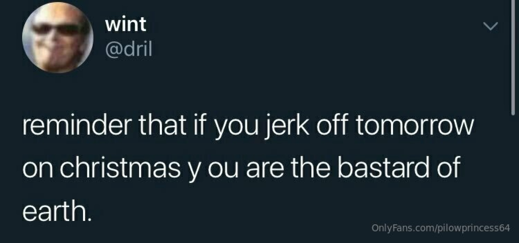Visit the @dril handle link
The height and width of the screenshot is (243, 519).
[129, 49]
